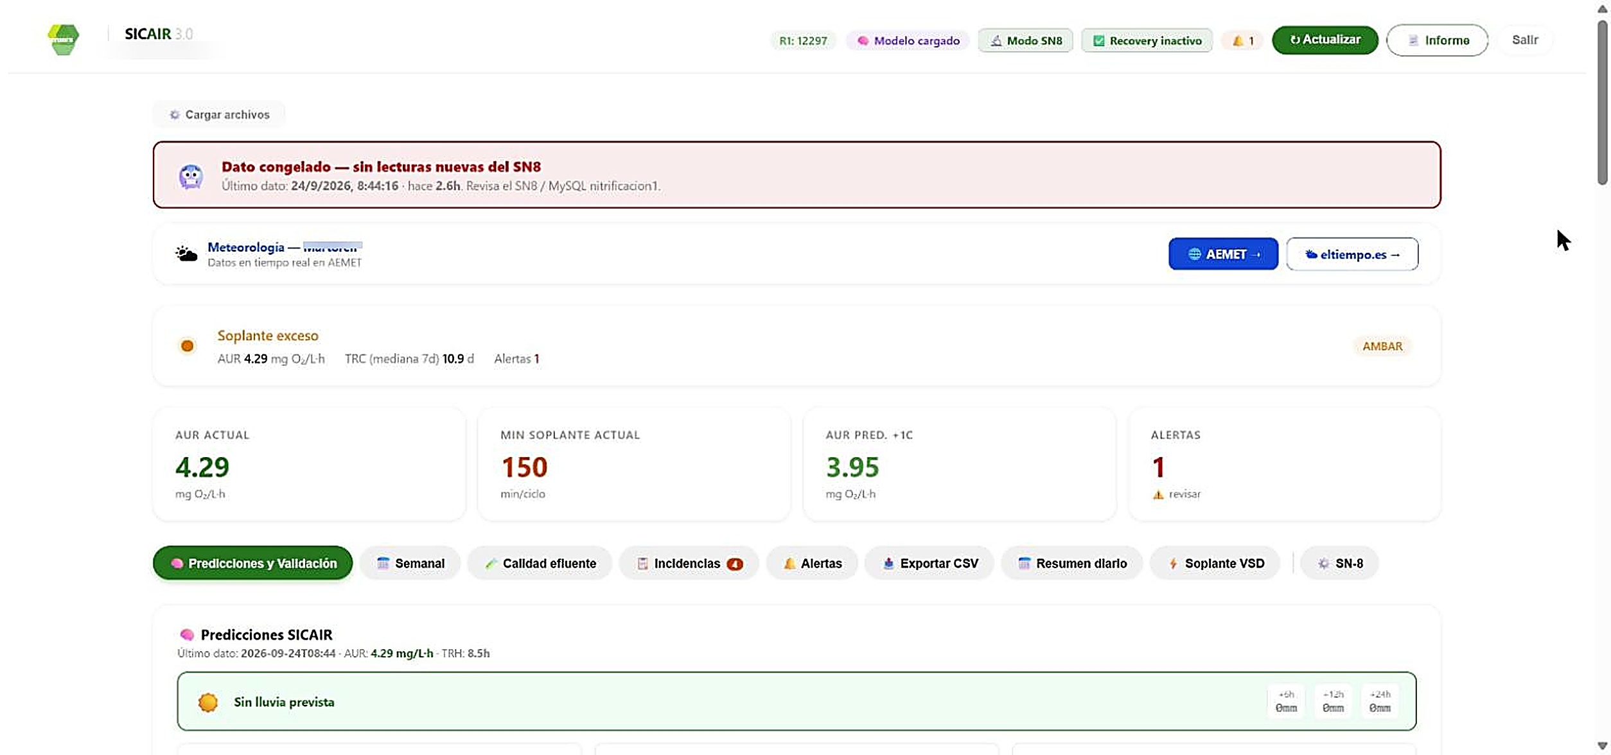Click the frozen-face icon in the red alert
The image size is (1611, 755).
click(x=191, y=177)
